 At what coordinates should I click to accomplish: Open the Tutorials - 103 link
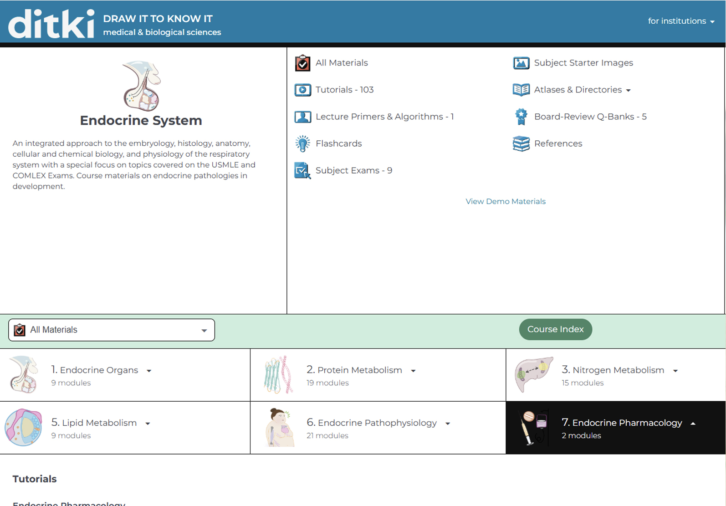(344, 90)
